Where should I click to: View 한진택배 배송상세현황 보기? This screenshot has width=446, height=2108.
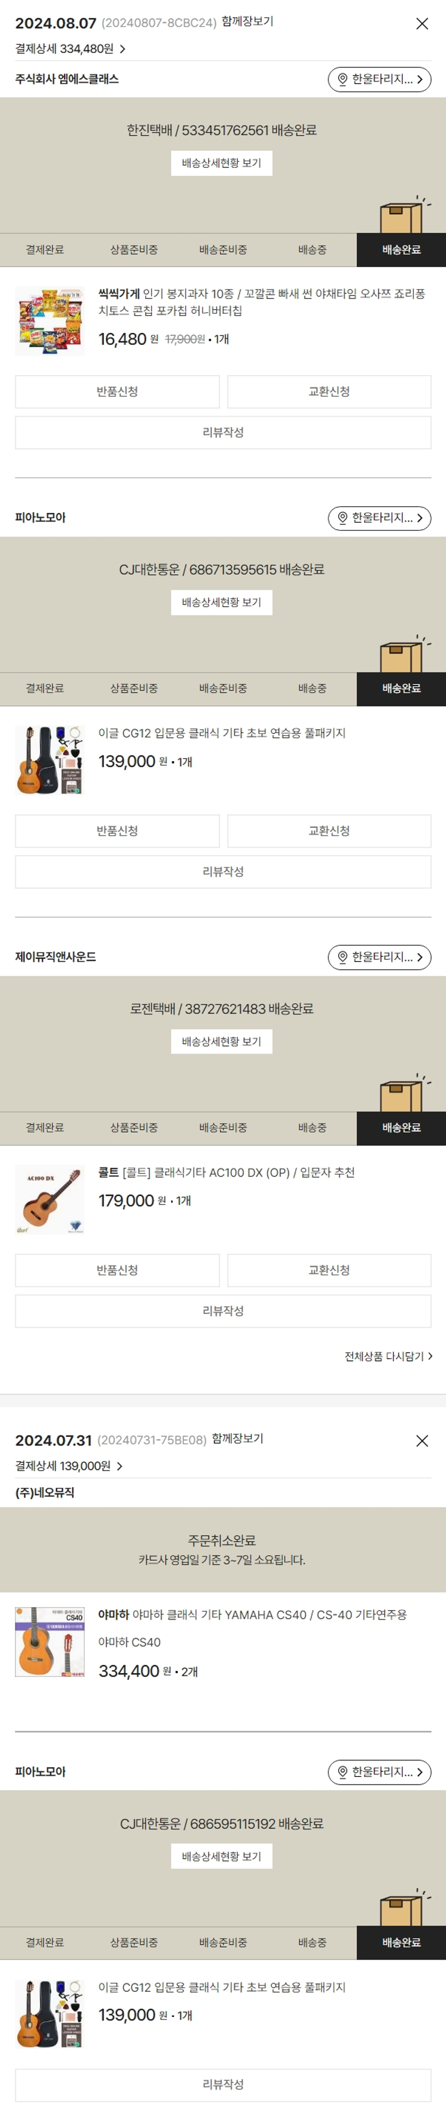[221, 163]
